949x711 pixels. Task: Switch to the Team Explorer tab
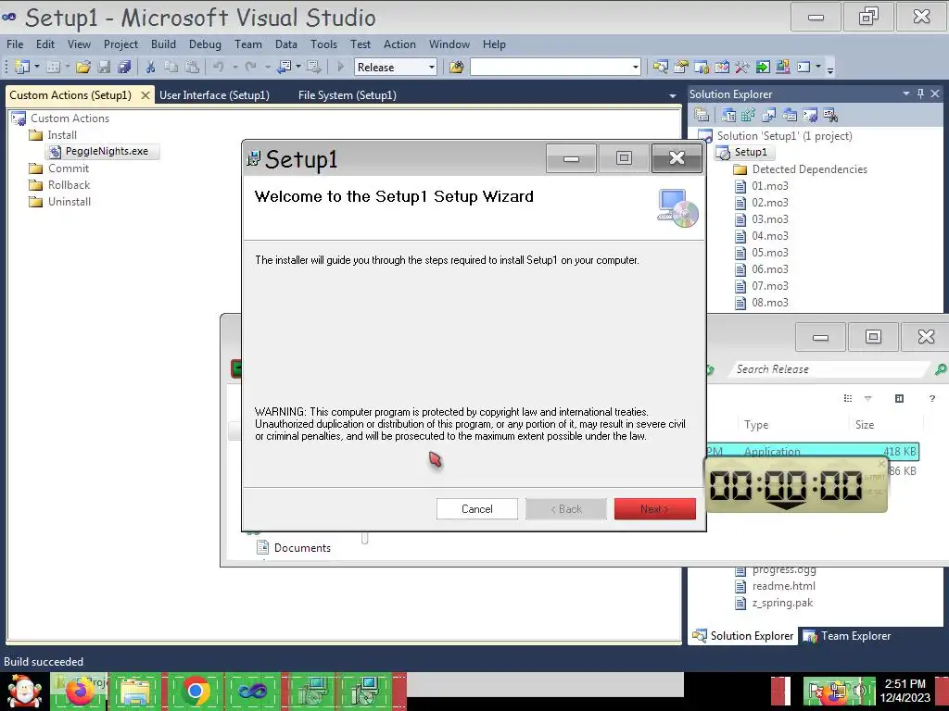click(x=848, y=635)
